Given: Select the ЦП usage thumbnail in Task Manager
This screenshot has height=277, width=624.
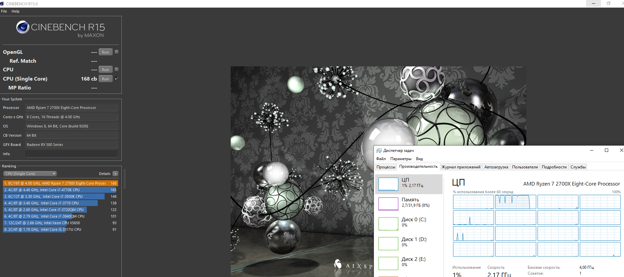Looking at the screenshot, I should tap(388, 184).
